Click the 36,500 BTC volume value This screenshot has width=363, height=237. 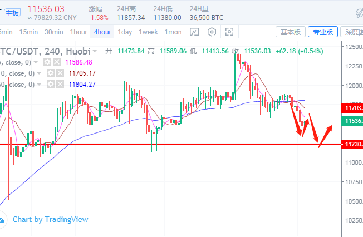click(x=206, y=18)
